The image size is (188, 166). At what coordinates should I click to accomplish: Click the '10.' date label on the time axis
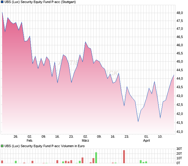tap(160, 137)
